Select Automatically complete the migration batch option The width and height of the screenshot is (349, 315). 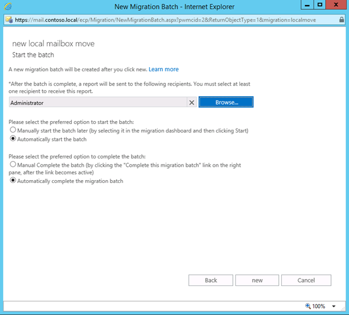click(13, 180)
